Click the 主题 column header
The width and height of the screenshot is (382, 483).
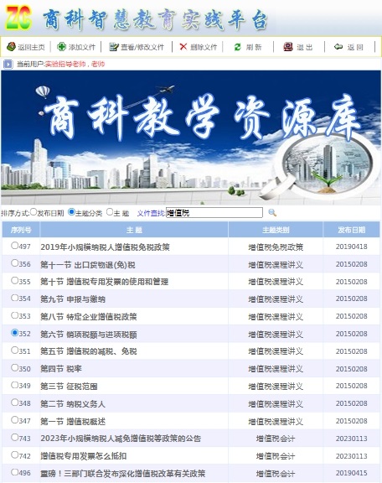point(134,230)
